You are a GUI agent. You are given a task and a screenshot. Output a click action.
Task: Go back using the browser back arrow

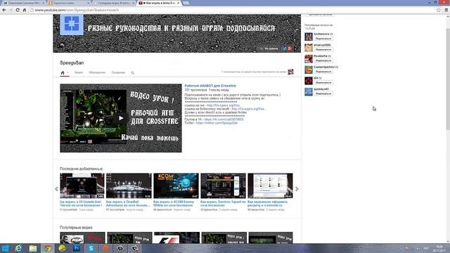tap(4, 10)
